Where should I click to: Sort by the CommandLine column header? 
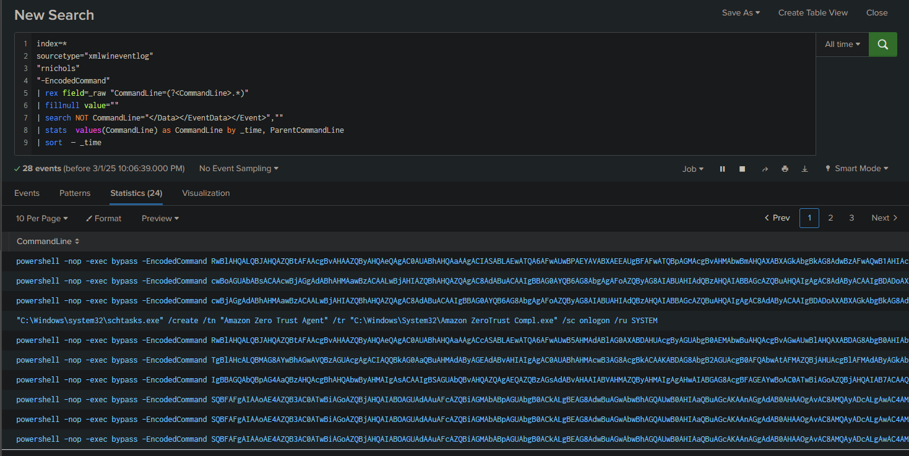(x=48, y=241)
